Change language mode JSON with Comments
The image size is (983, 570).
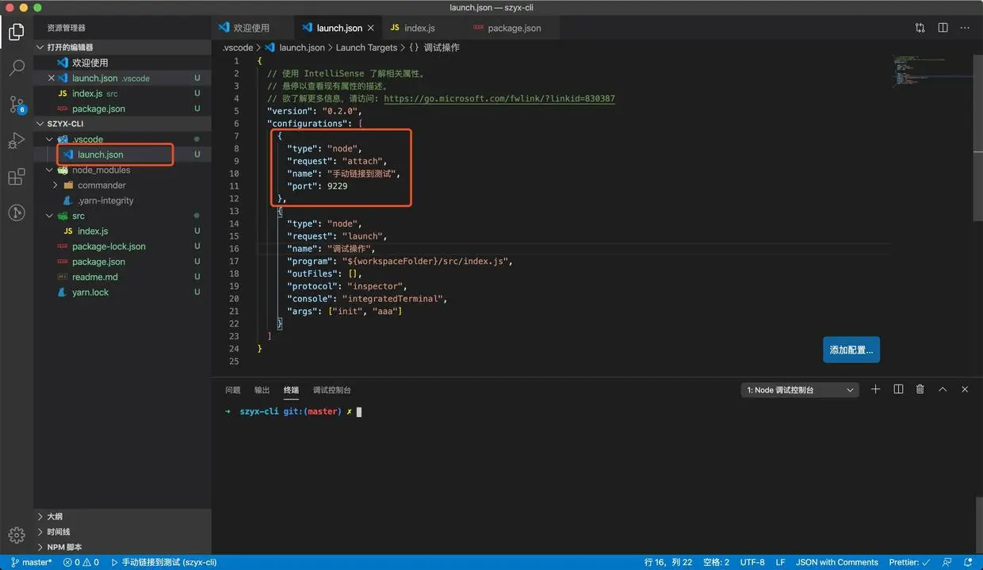point(836,562)
